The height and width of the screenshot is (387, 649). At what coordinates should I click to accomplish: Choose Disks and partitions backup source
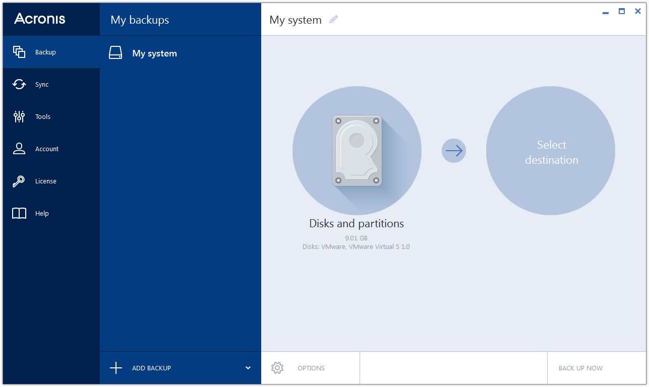(357, 151)
